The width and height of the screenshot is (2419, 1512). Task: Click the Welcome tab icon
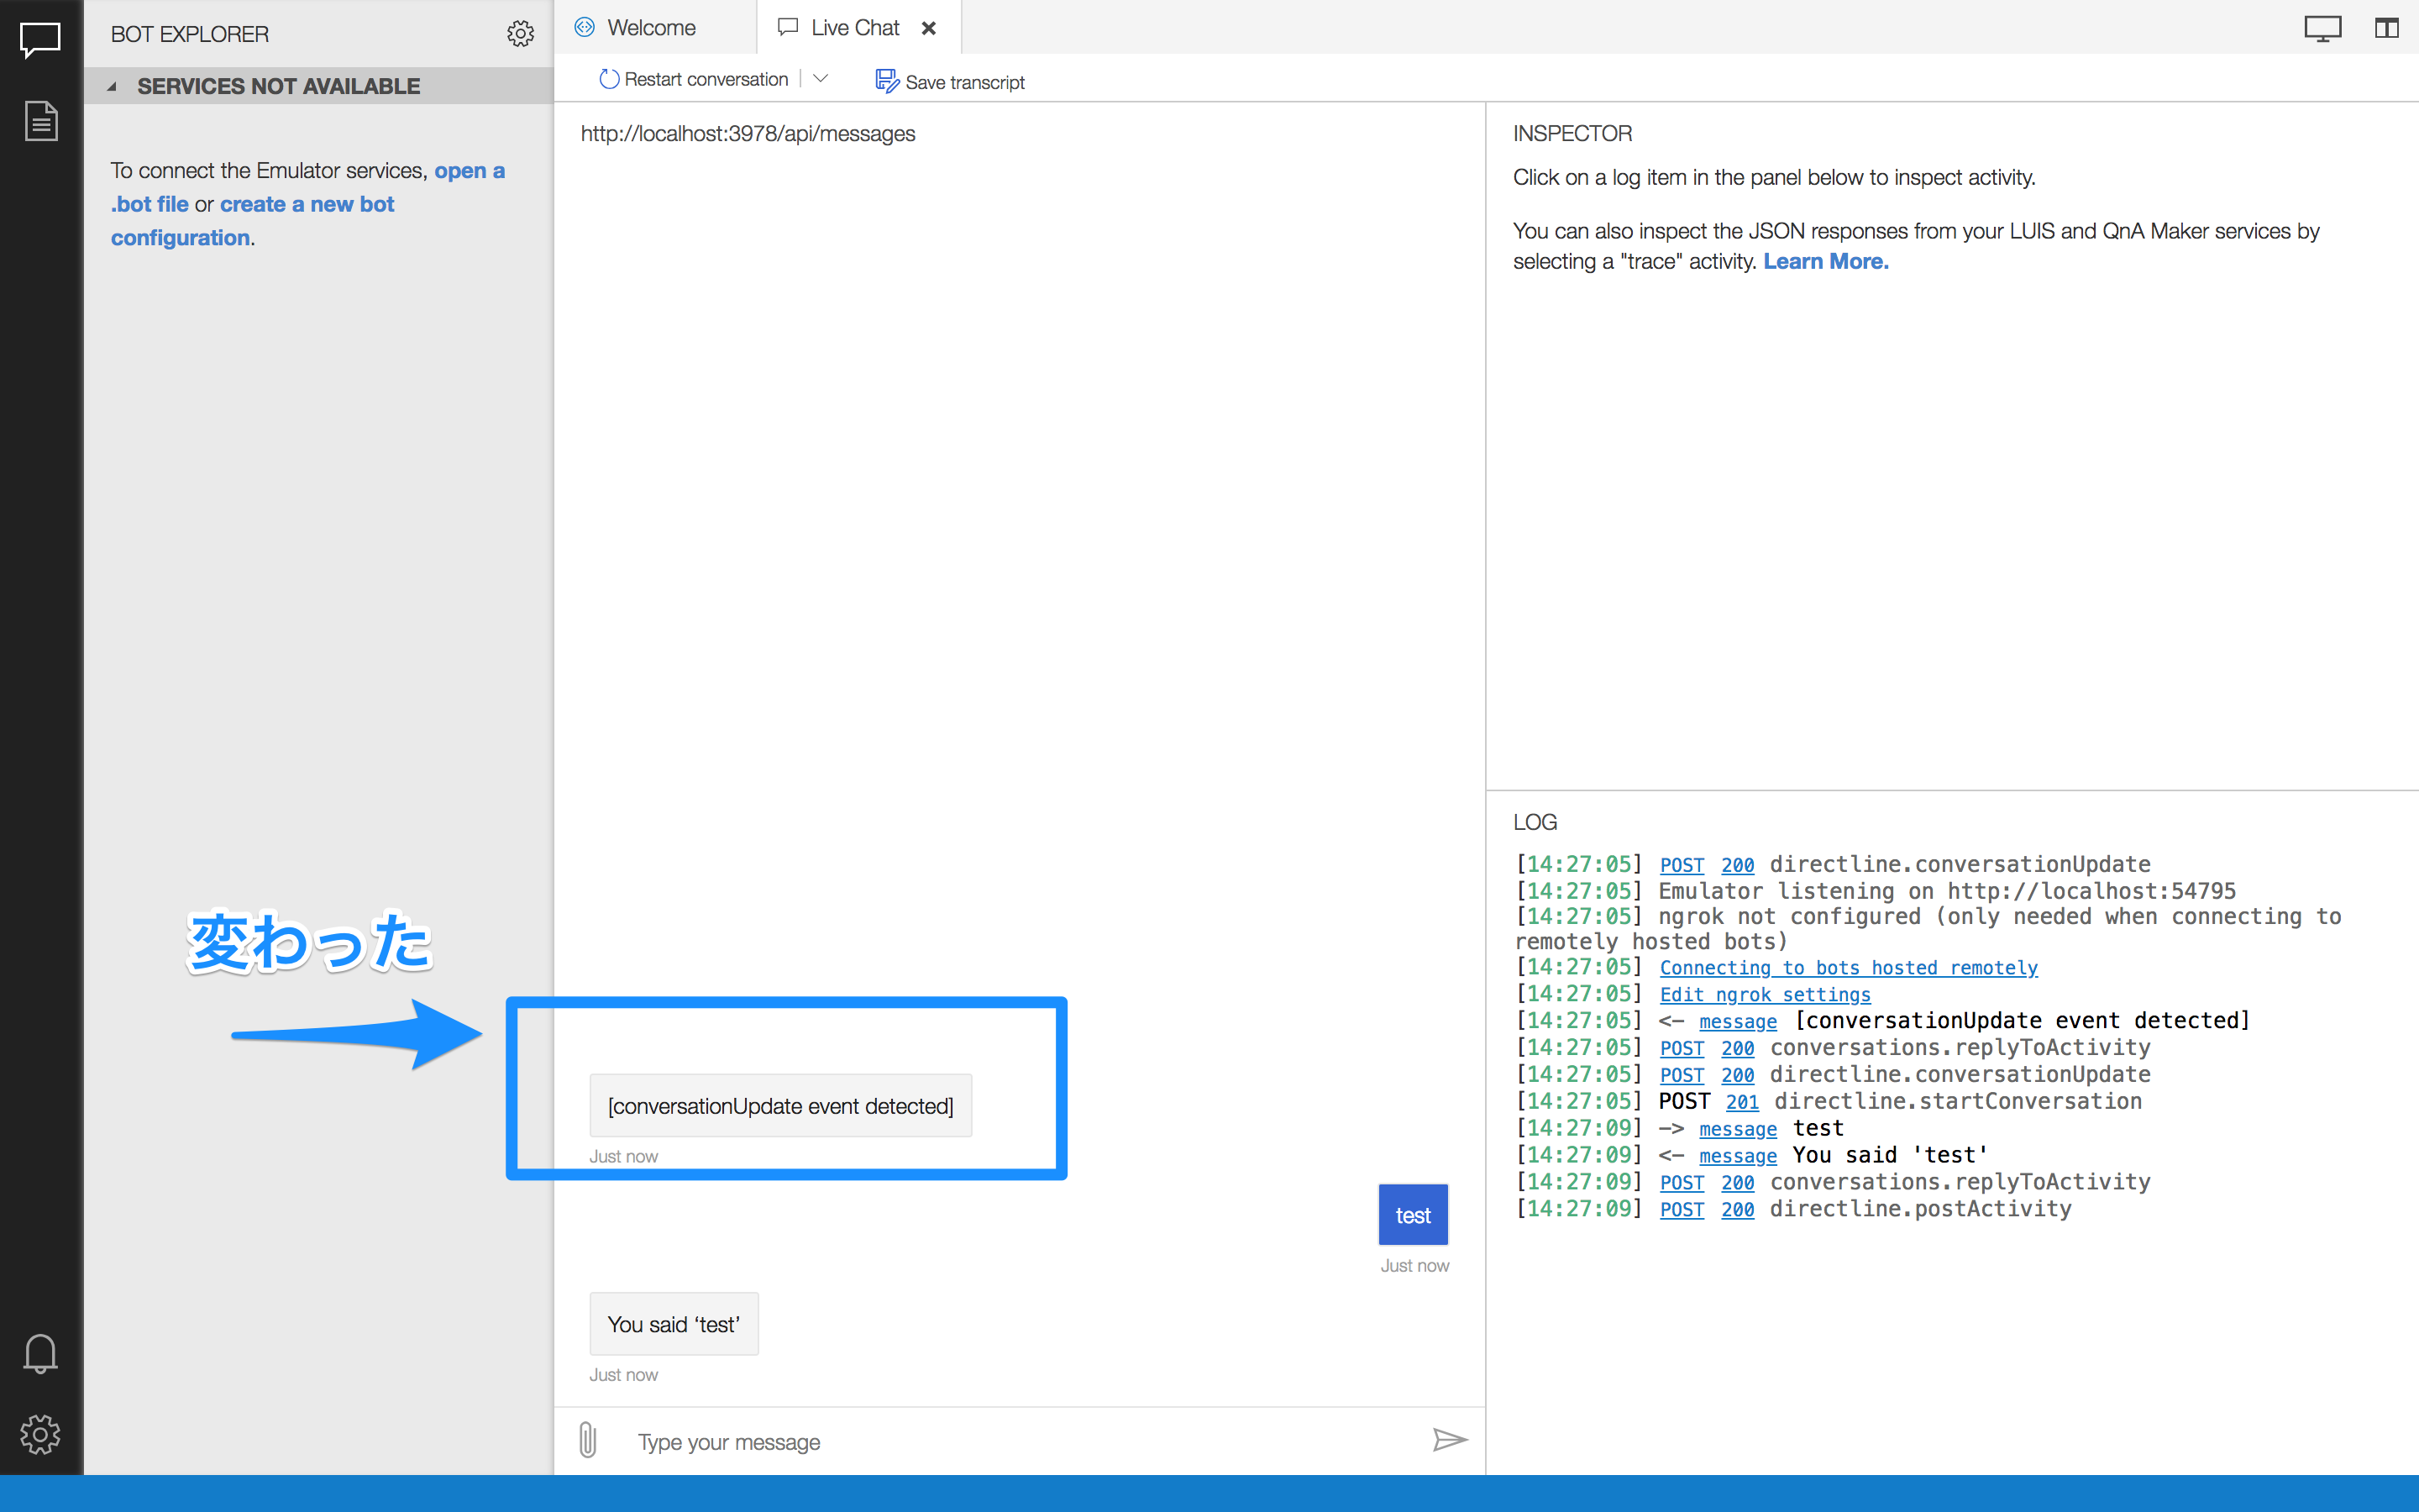[x=585, y=27]
